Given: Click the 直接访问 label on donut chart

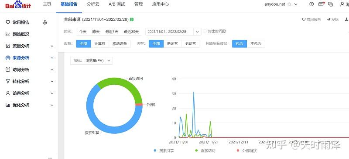Looking at the screenshot, I should [x=136, y=79].
